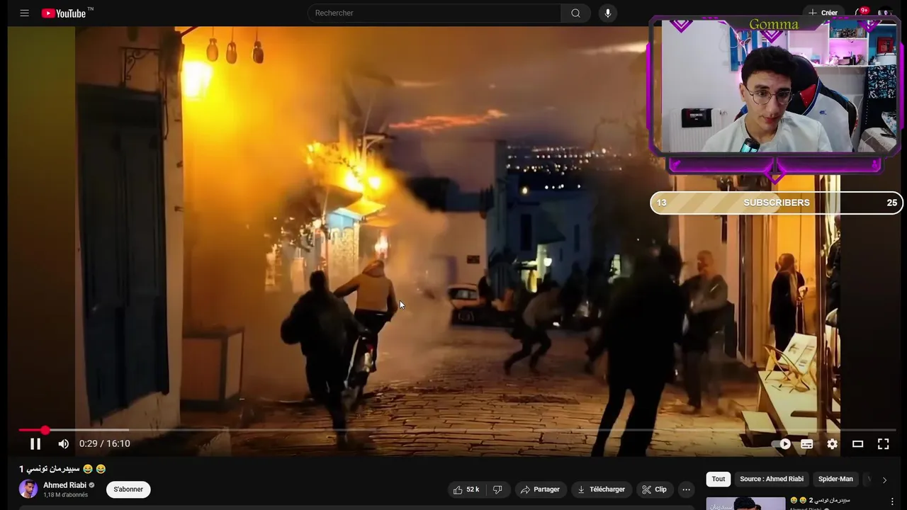Switch to theater mode view

[857, 443]
